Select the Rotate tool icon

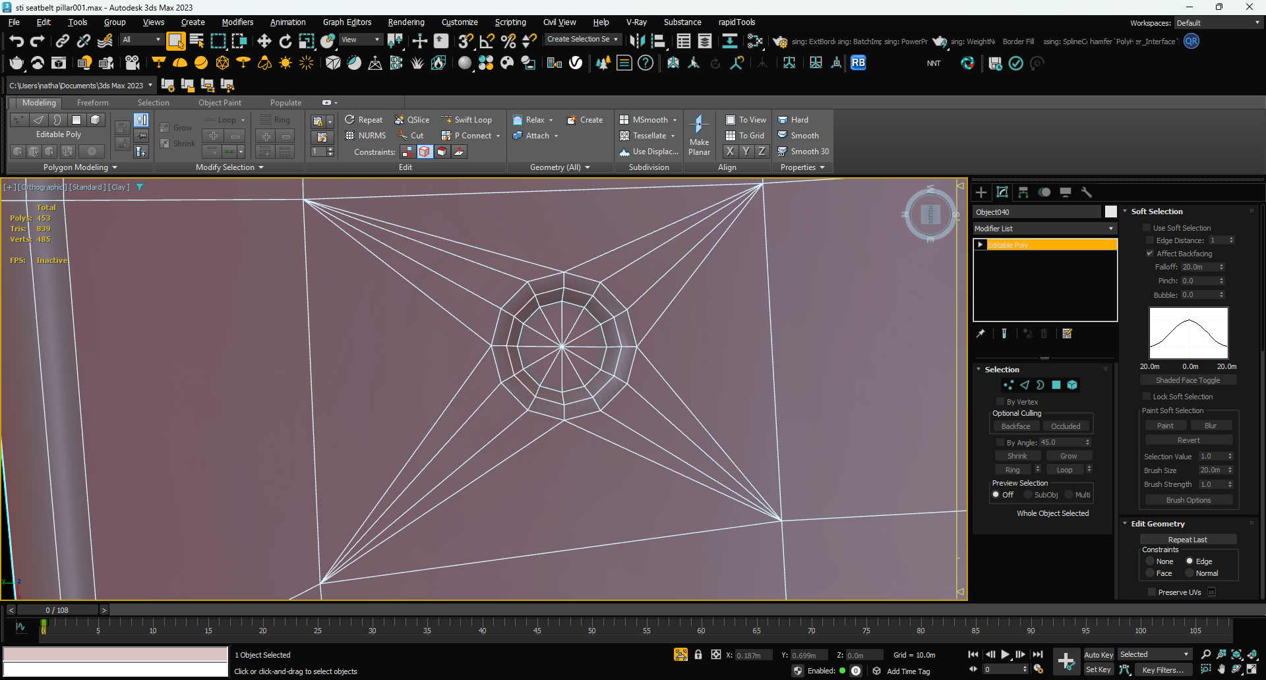click(x=285, y=42)
